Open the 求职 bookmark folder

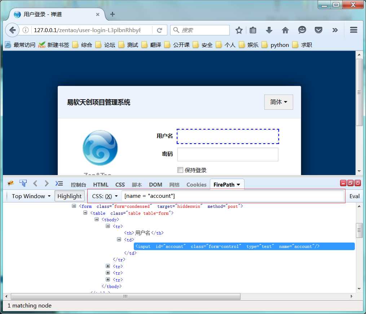point(302,45)
